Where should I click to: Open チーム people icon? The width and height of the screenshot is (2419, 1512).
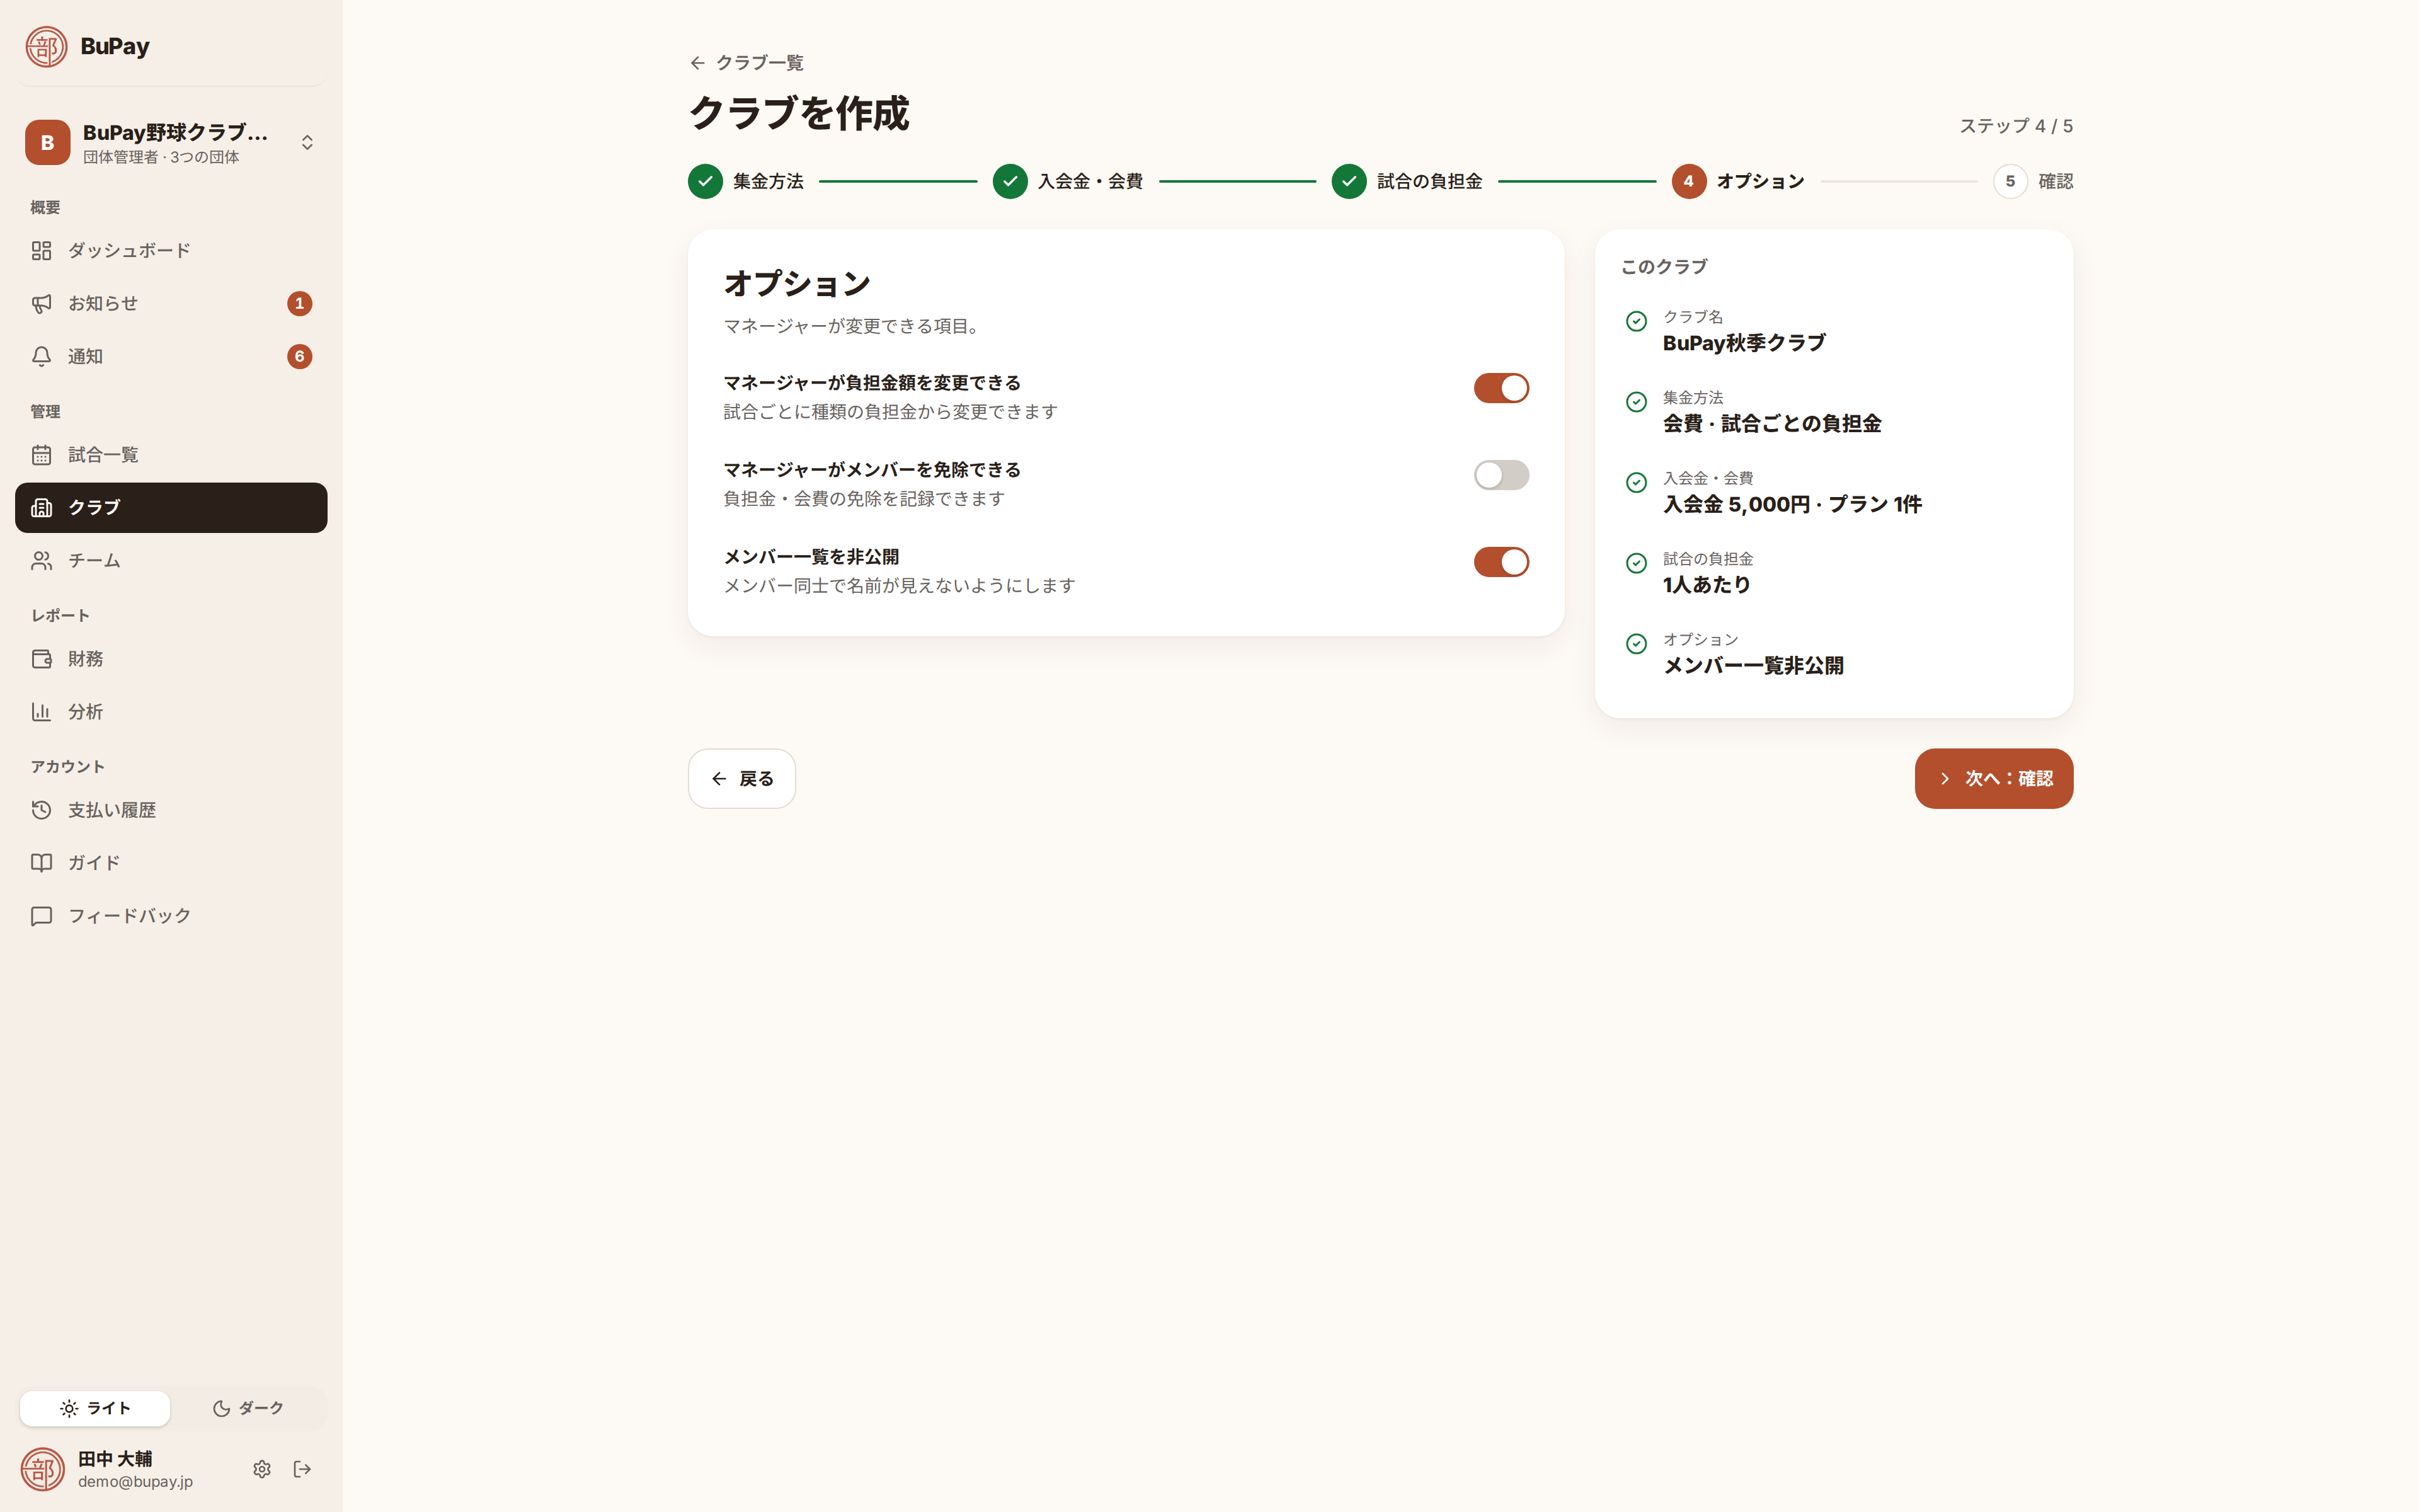pyautogui.click(x=41, y=560)
